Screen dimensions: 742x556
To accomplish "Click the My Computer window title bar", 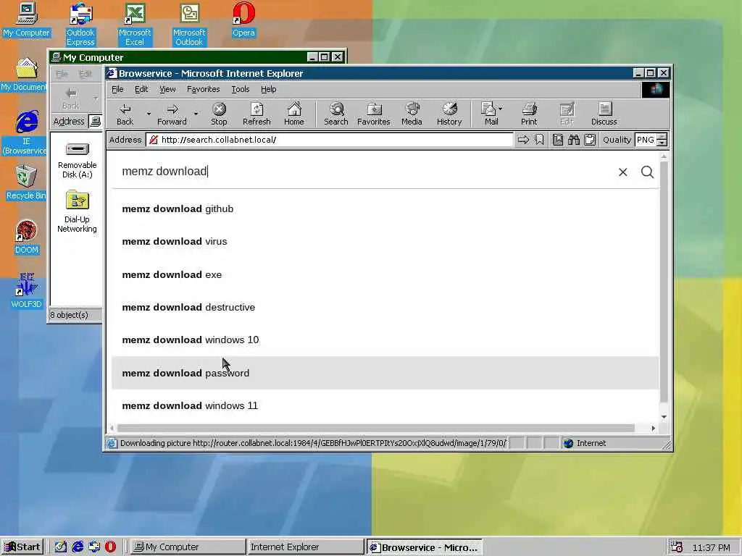I will click(x=198, y=57).
